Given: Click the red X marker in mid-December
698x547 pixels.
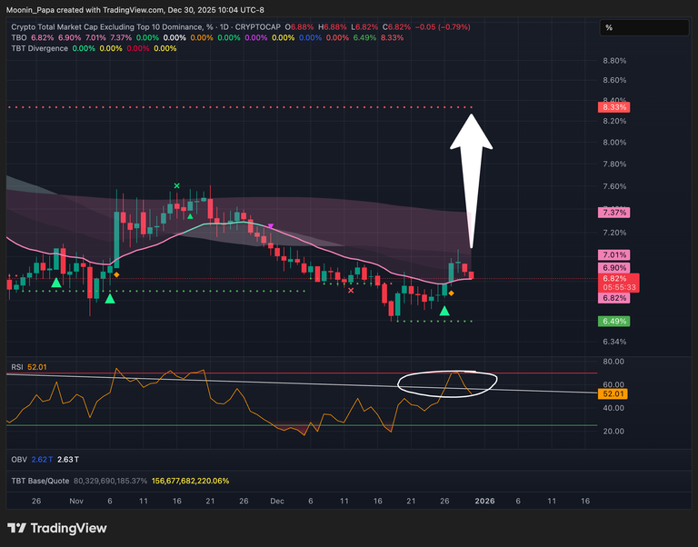Looking at the screenshot, I should pyautogui.click(x=351, y=291).
